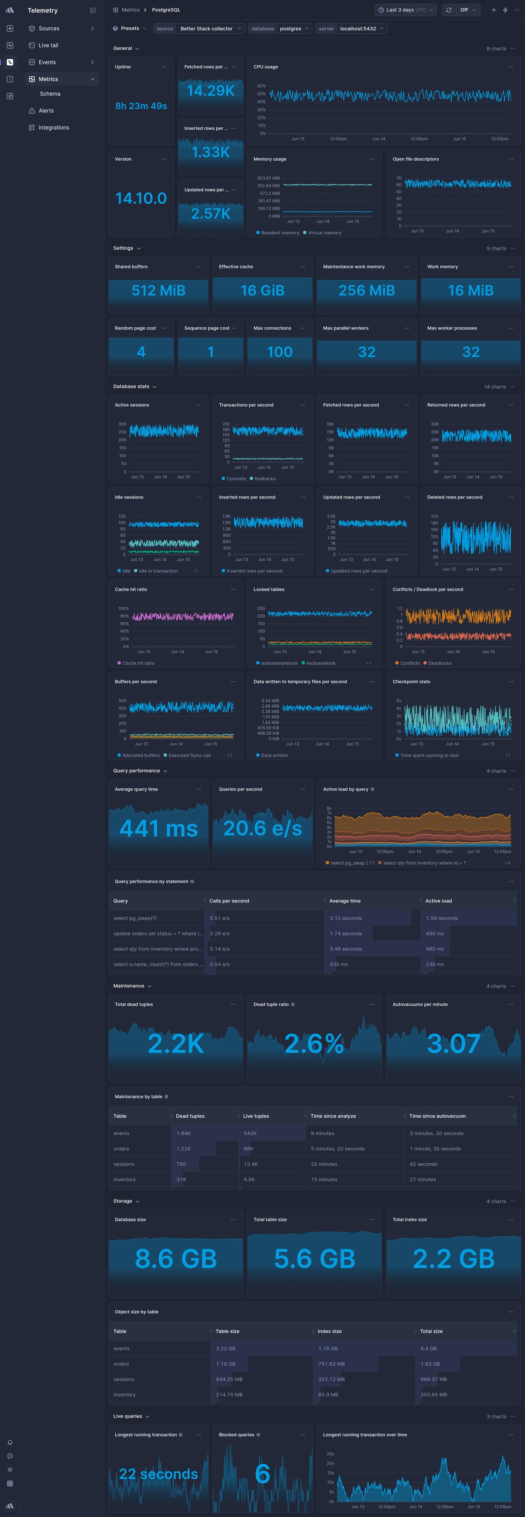Click the Alerts triangle warning icon

click(32, 111)
